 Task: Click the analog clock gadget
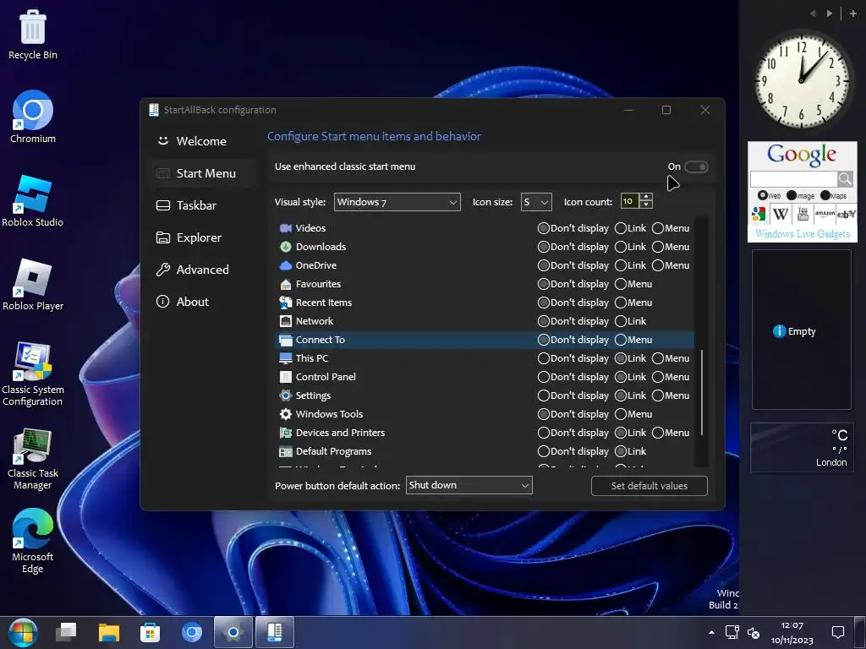coord(802,80)
